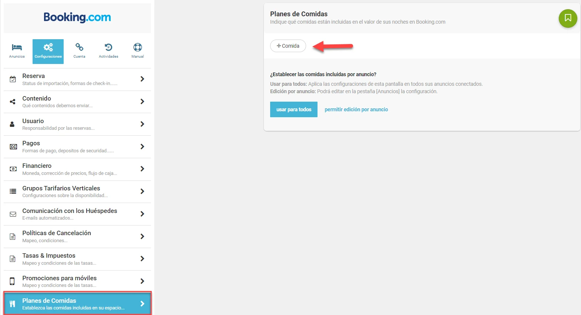Open the Cuenta link icon
581x315 pixels.
tap(79, 47)
